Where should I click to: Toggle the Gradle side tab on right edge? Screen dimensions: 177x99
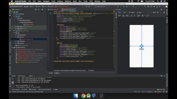coord(167,12)
